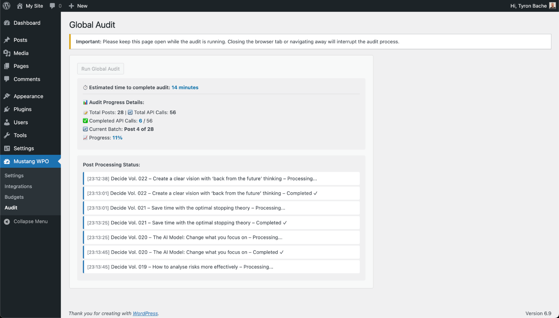The width and height of the screenshot is (559, 318).
Task: Open the Mustang WPO plugin icon
Action: click(8, 161)
